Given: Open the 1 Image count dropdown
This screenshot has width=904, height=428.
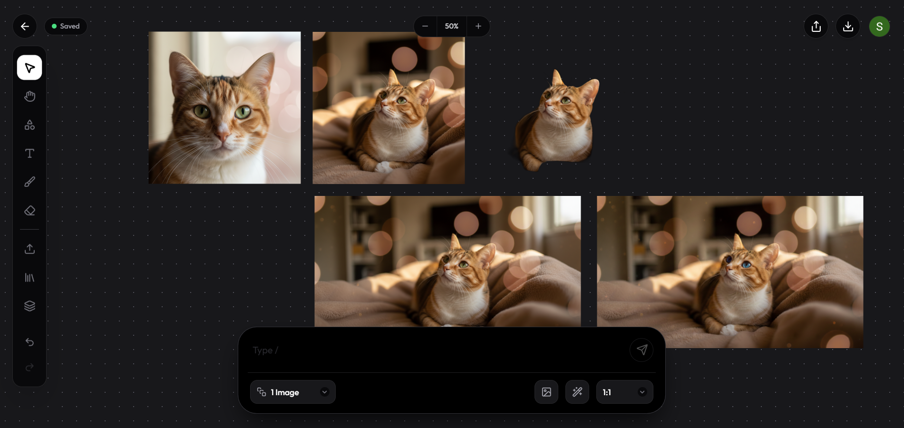Looking at the screenshot, I should coord(293,392).
